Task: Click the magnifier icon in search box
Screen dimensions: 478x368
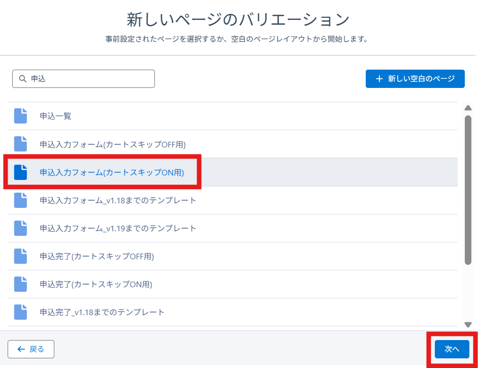Action: point(22,79)
